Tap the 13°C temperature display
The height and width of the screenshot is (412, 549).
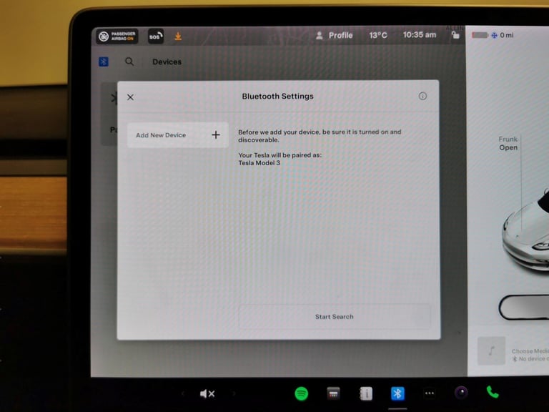tap(378, 35)
